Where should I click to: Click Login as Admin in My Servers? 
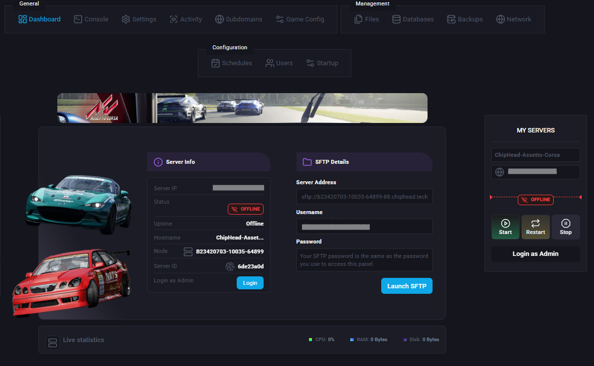click(x=536, y=254)
